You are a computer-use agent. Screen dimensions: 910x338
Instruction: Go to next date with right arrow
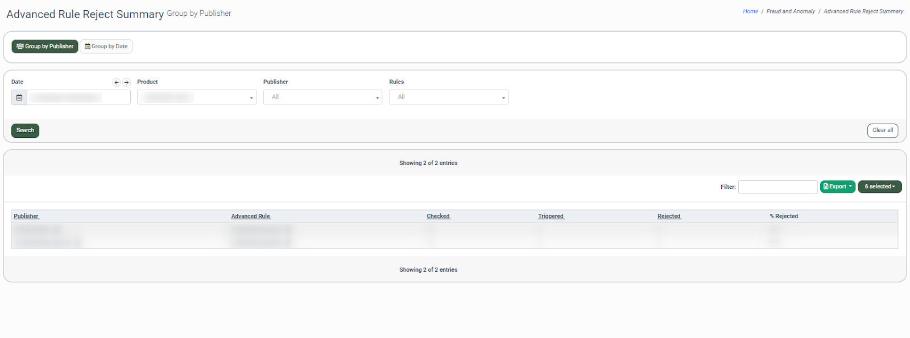126,82
